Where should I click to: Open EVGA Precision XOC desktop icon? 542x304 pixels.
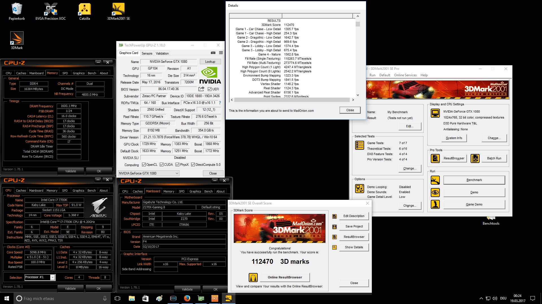click(x=51, y=12)
